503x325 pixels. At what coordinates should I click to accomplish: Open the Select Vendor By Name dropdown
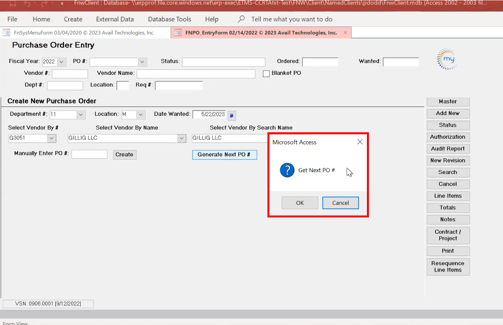point(181,138)
